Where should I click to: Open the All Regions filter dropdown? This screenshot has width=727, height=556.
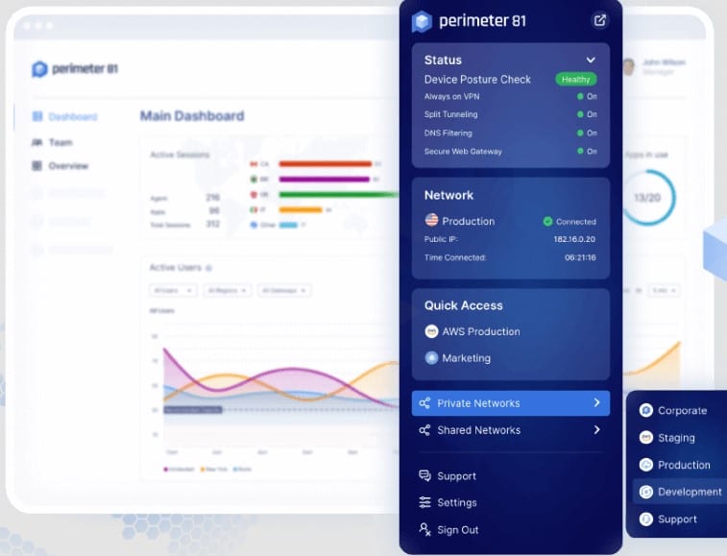(x=228, y=290)
